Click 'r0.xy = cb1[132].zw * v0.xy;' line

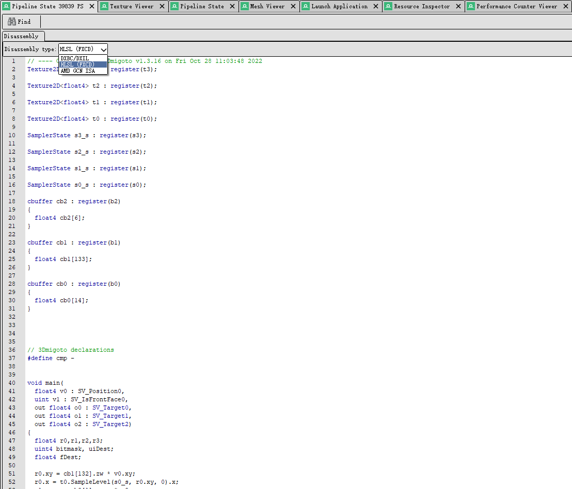click(85, 474)
